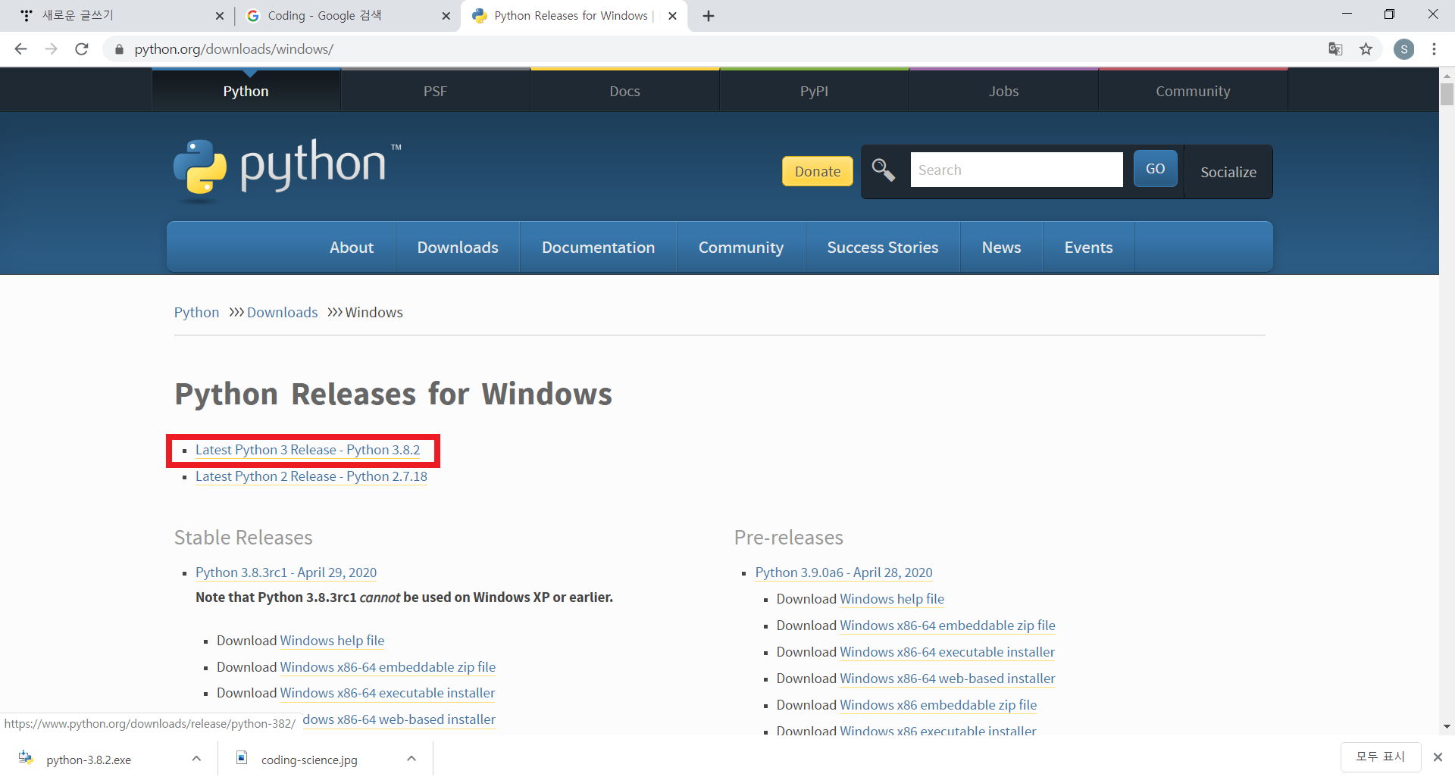Image resolution: width=1455 pixels, height=780 pixels.
Task: Click the GO search button
Action: [1155, 169]
